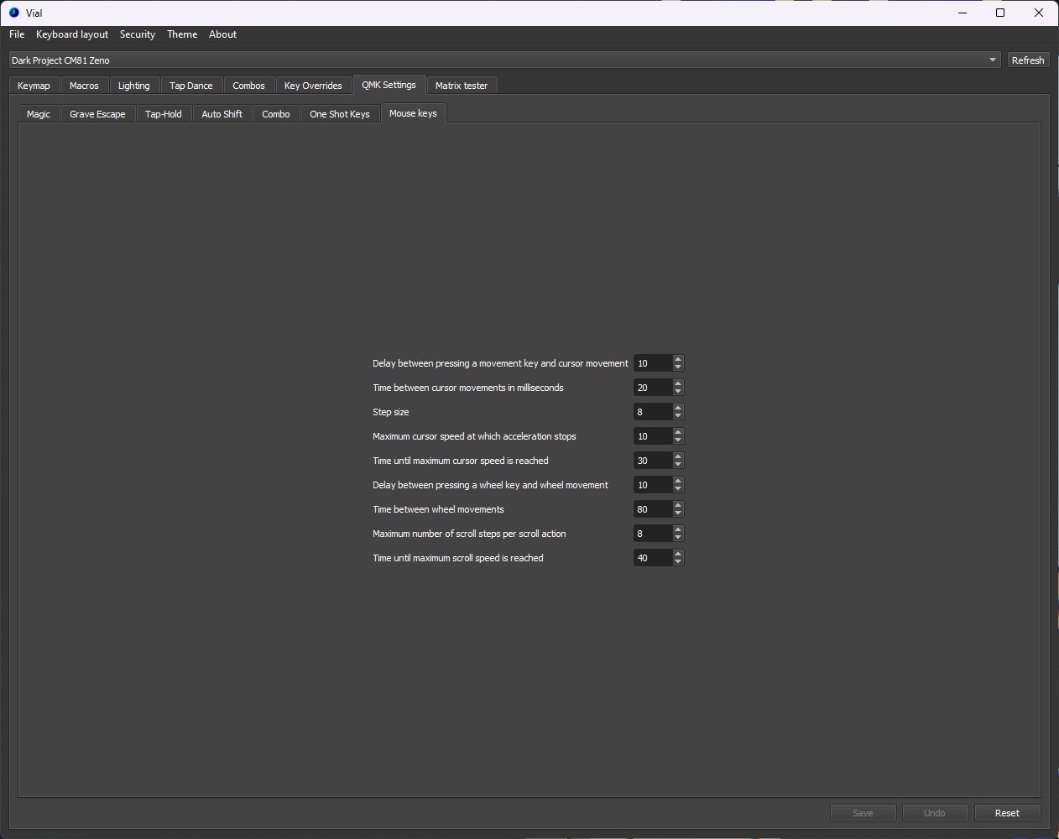The height and width of the screenshot is (839, 1059).
Task: Open the Tap-Hold sub-tab
Action: (x=164, y=114)
